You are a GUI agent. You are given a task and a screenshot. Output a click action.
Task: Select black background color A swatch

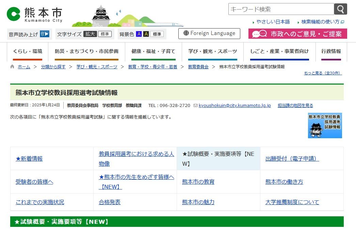[x=146, y=34]
